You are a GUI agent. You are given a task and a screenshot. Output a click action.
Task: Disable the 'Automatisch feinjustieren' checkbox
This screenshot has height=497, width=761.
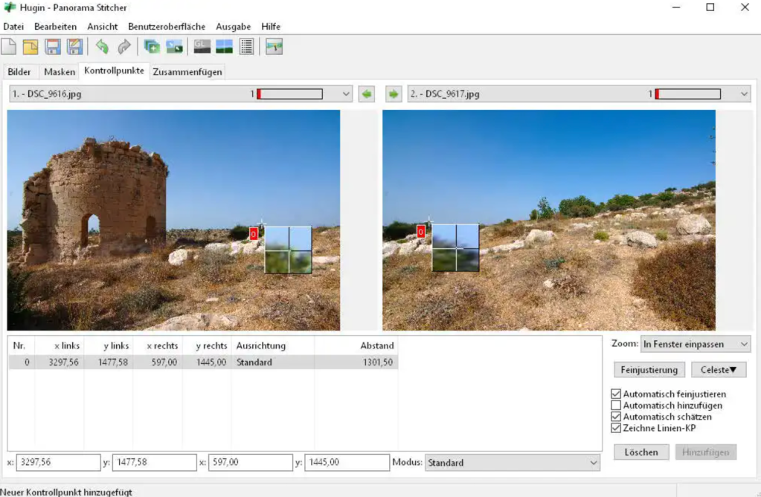pos(616,394)
